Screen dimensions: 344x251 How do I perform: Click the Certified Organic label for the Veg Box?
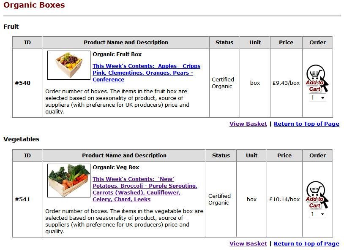[221, 199]
